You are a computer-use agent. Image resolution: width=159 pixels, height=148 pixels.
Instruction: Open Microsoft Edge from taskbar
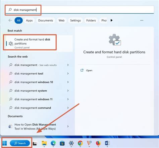click(x=53, y=143)
